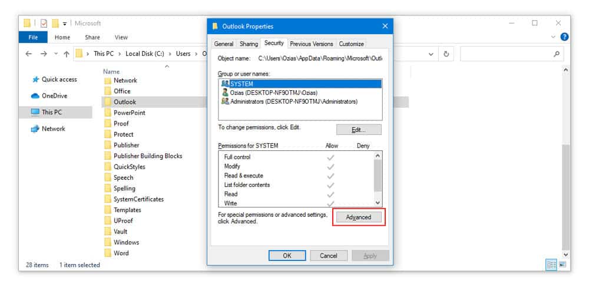
Task: Select the UProof folder
Action: (119, 221)
